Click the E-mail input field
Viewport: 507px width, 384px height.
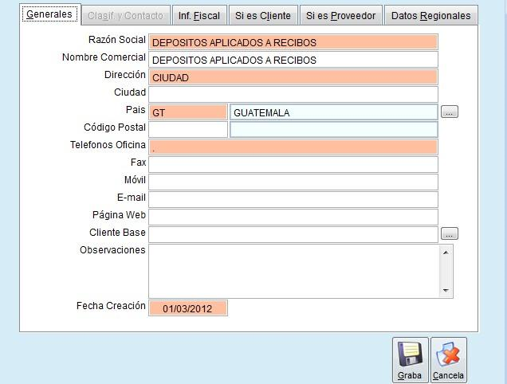(x=293, y=199)
